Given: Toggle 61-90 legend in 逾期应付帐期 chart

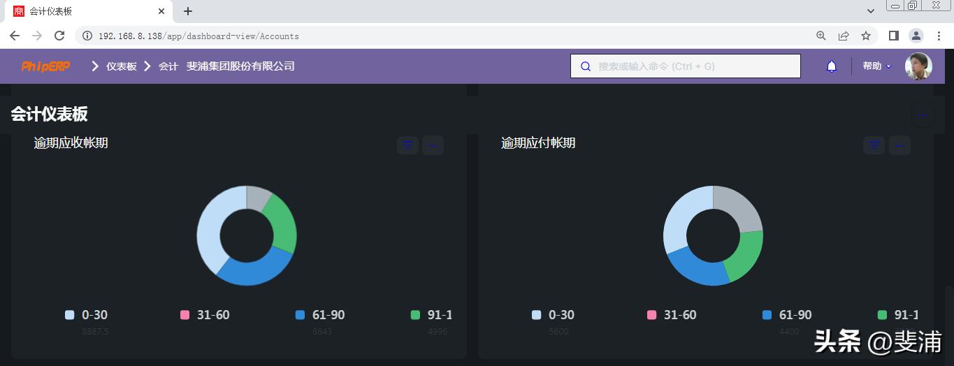Looking at the screenshot, I should 787,315.
